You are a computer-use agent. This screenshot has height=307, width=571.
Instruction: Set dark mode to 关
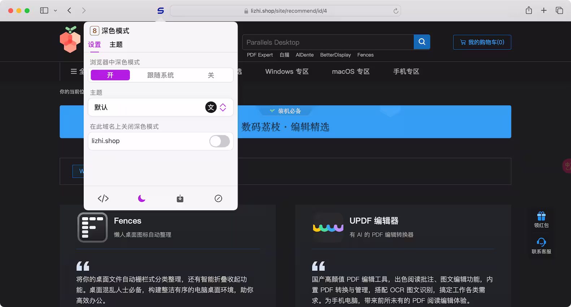pyautogui.click(x=211, y=75)
